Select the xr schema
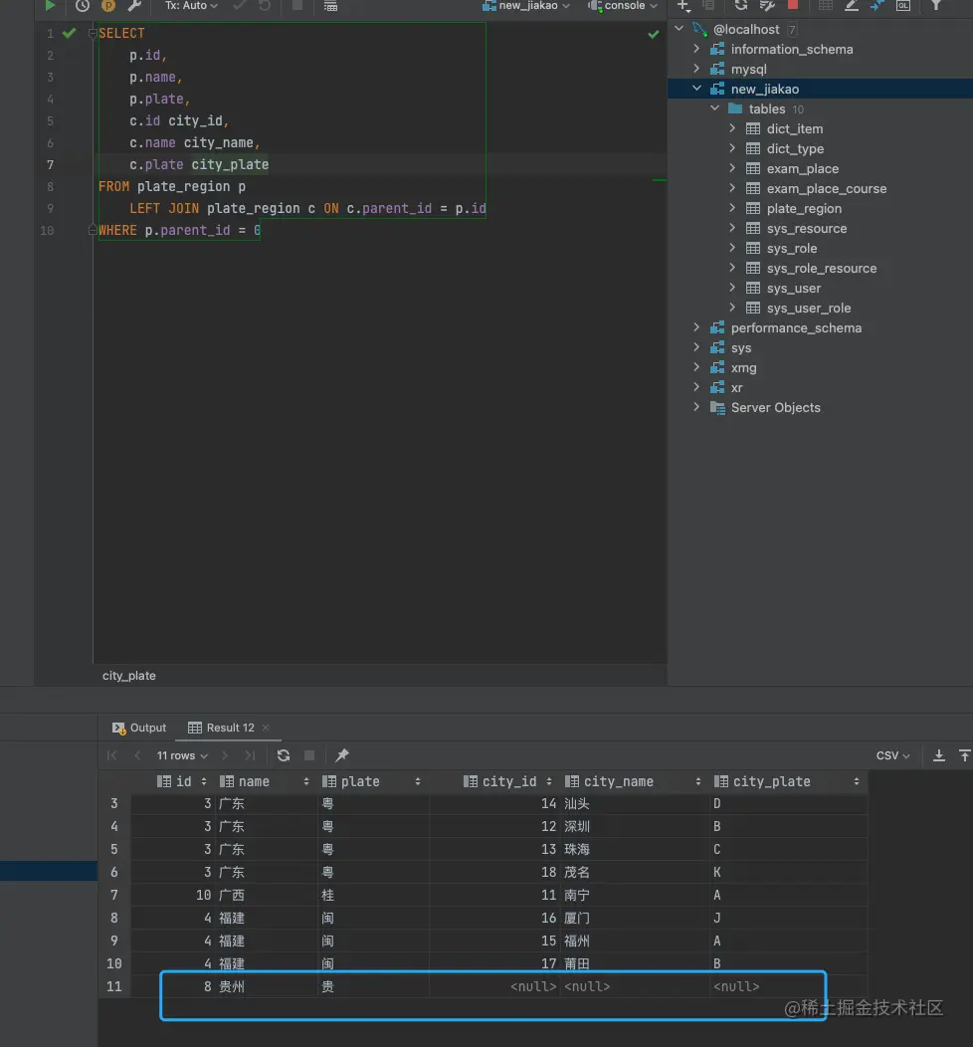 pyautogui.click(x=736, y=388)
